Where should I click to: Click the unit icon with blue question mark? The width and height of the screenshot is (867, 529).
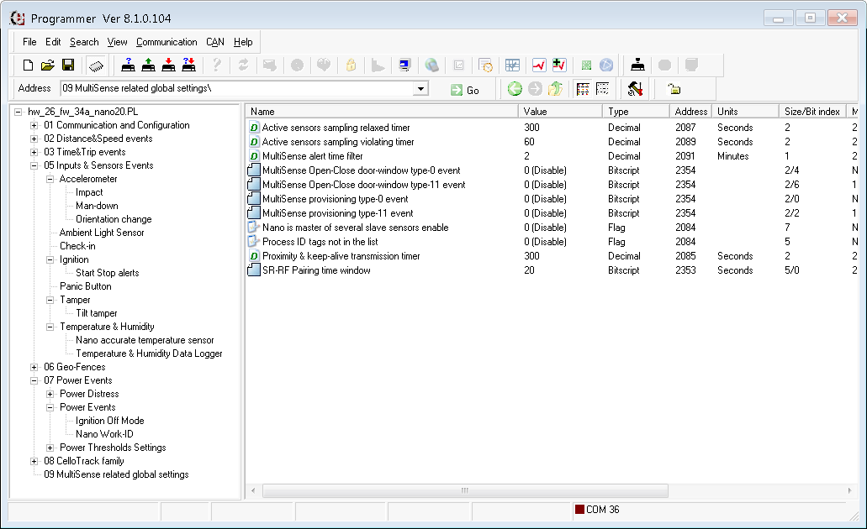point(129,65)
